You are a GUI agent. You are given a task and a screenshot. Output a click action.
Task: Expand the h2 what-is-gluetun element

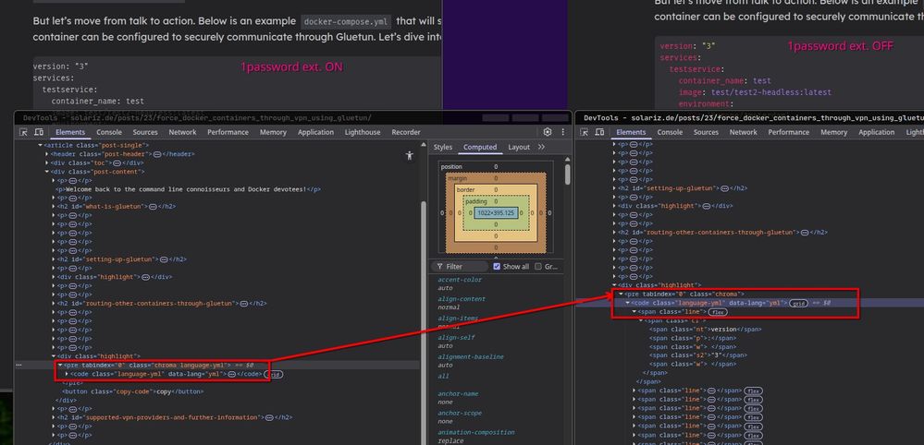point(54,206)
